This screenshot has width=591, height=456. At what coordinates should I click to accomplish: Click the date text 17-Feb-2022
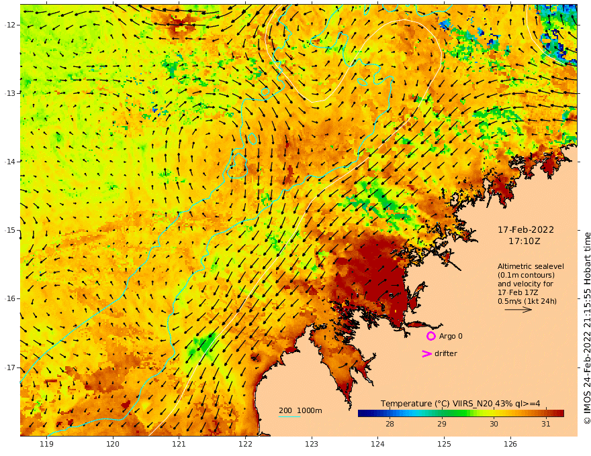526,229
